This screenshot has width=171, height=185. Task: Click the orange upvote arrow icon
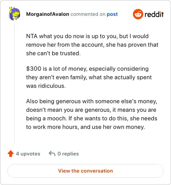tap(11, 154)
